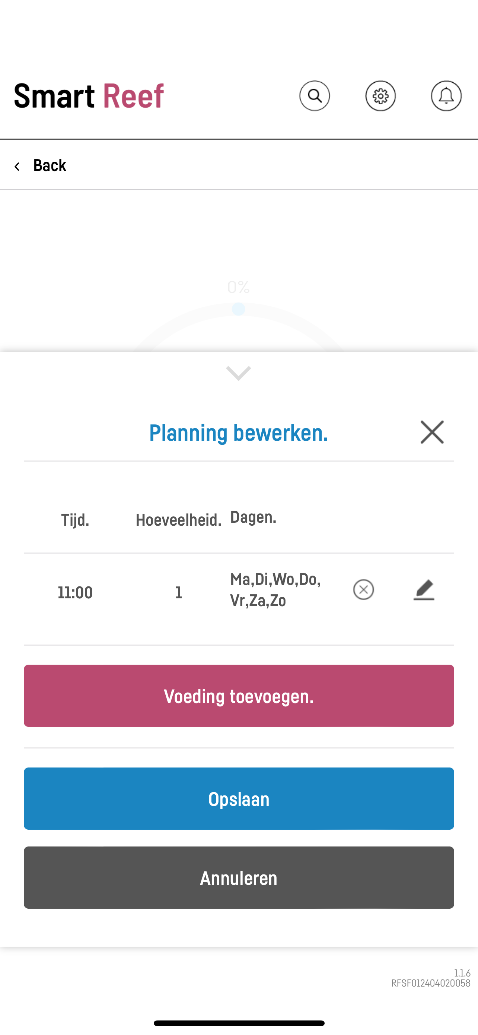This screenshot has width=478, height=1035.
Task: Edit the 11:00 schedule with pencil icon
Action: pyautogui.click(x=424, y=589)
